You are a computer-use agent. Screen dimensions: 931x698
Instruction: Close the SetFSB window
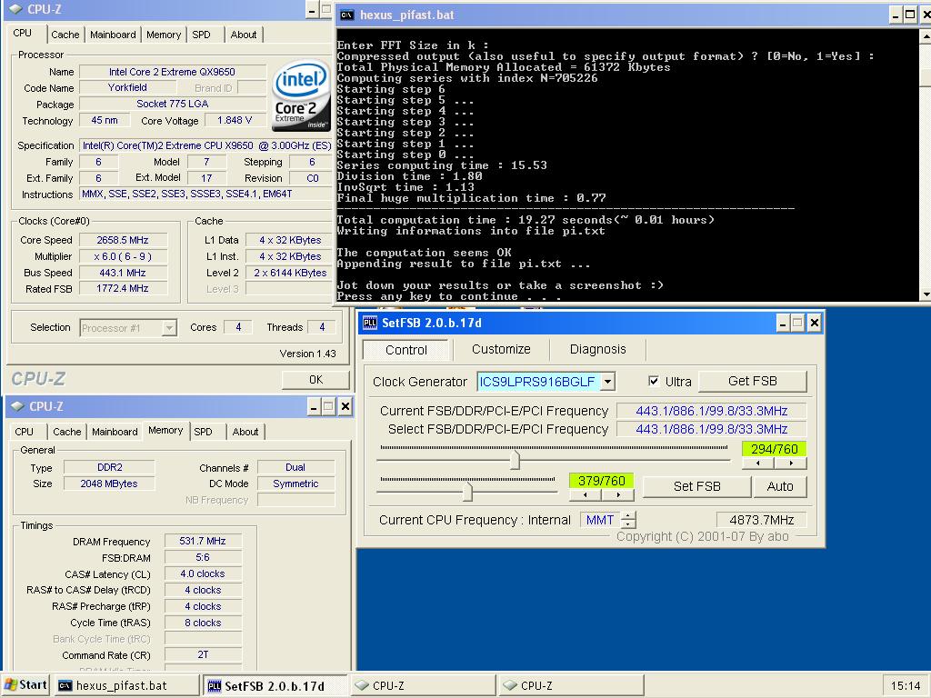click(815, 323)
